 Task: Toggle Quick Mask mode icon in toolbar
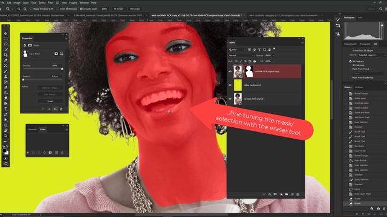(5, 158)
